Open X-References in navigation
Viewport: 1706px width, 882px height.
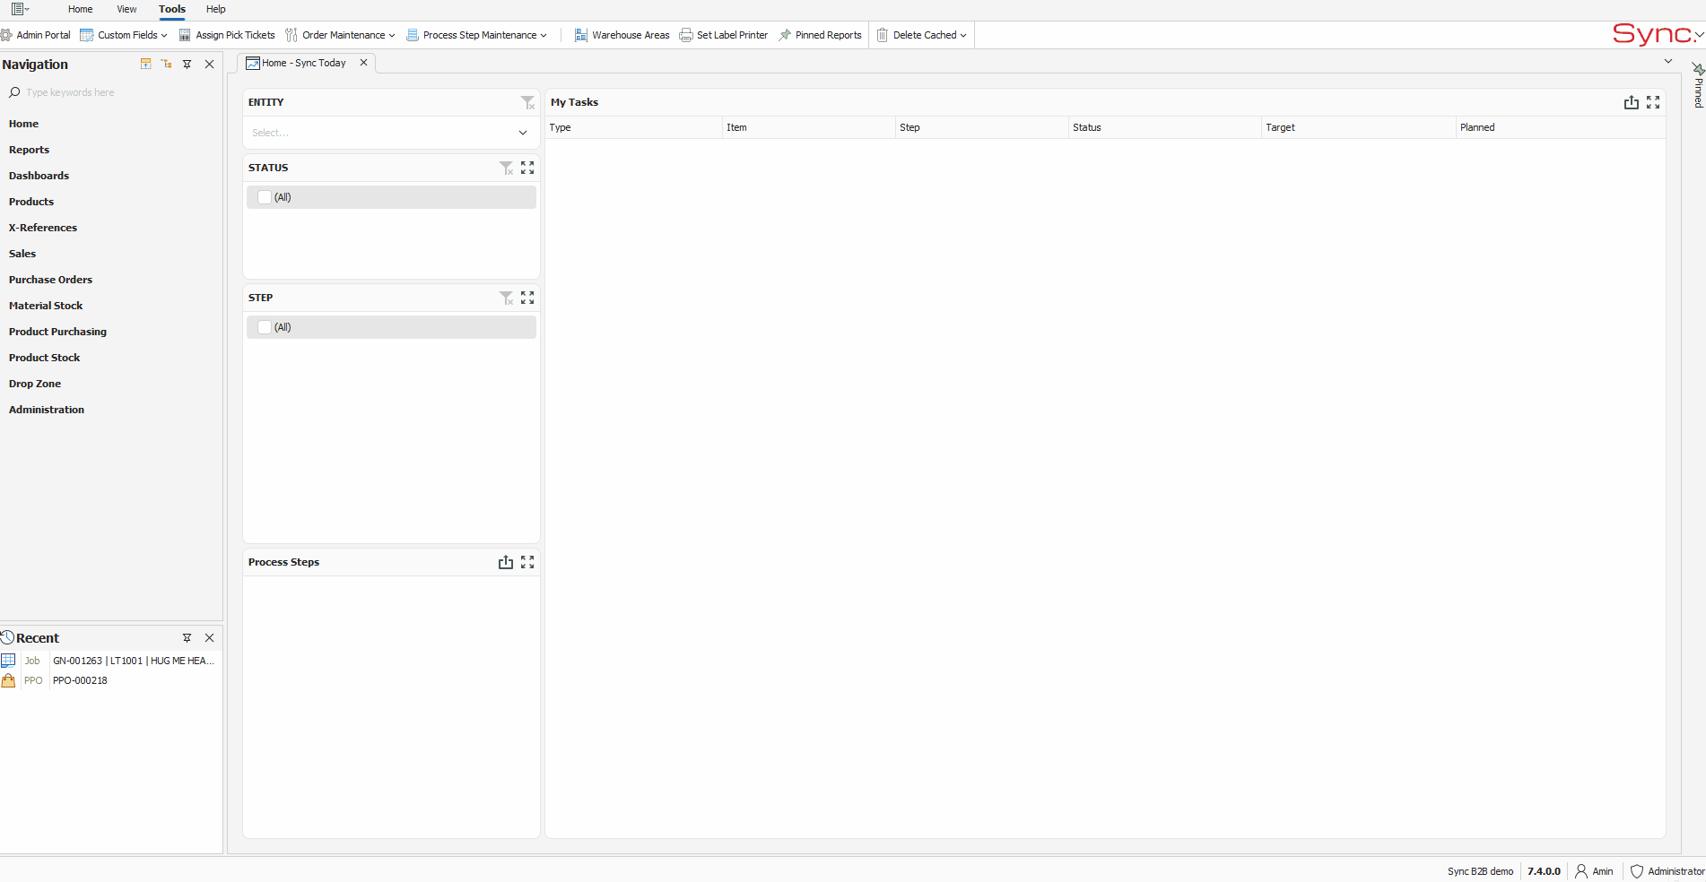click(x=43, y=228)
